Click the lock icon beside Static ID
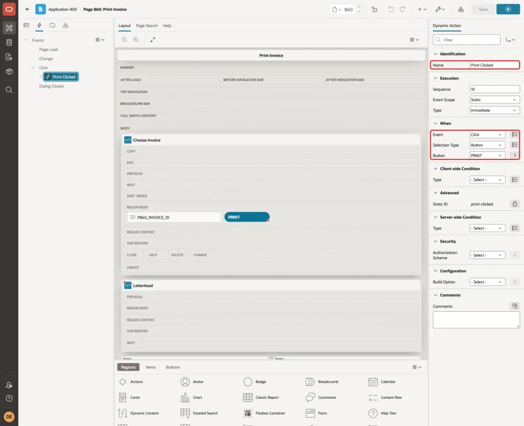 pos(515,204)
